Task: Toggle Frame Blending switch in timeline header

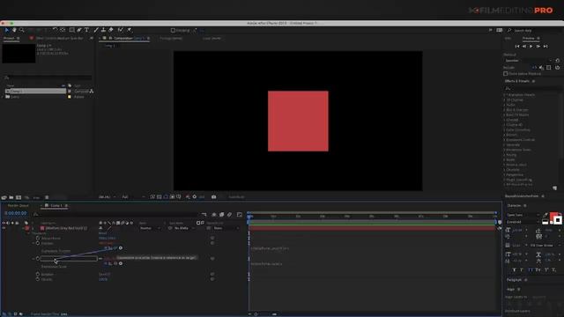Action: (x=221, y=215)
